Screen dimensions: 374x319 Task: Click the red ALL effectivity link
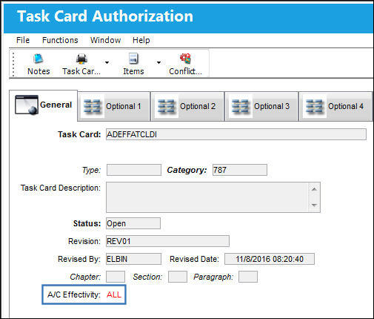[114, 295]
